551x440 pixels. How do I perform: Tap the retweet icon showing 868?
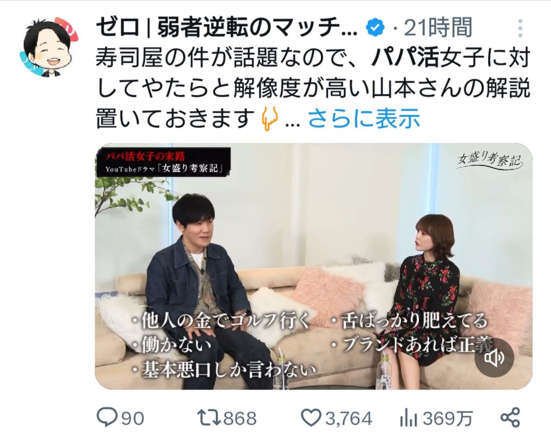209,417
